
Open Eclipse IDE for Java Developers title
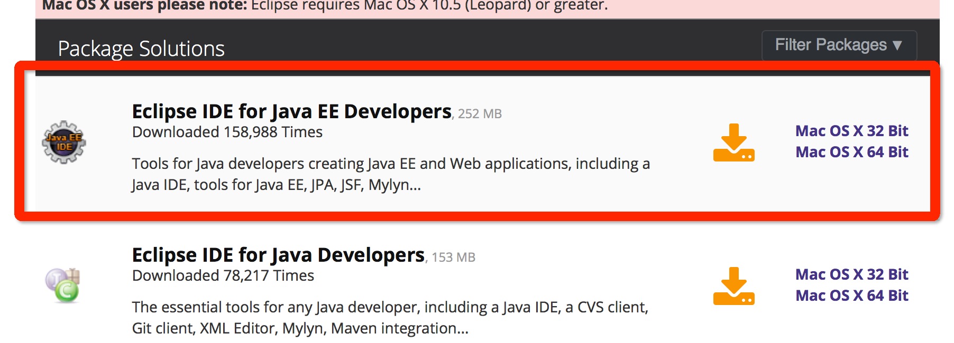click(x=278, y=255)
